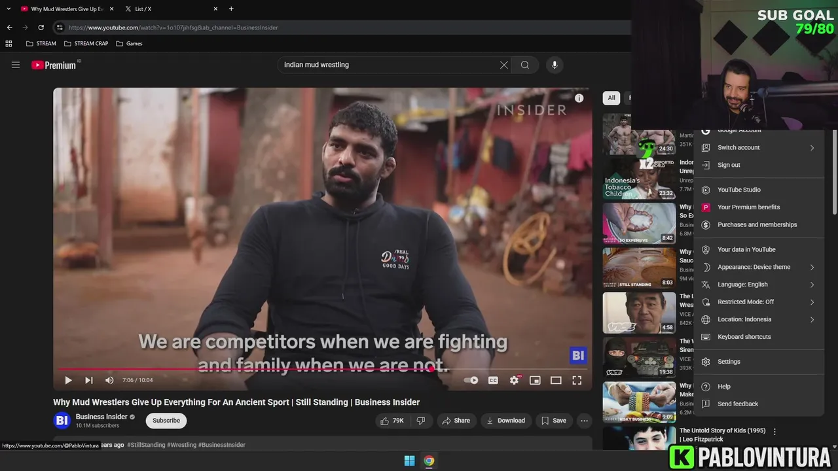
Task: Open the Games bookmarks folder
Action: coord(129,44)
